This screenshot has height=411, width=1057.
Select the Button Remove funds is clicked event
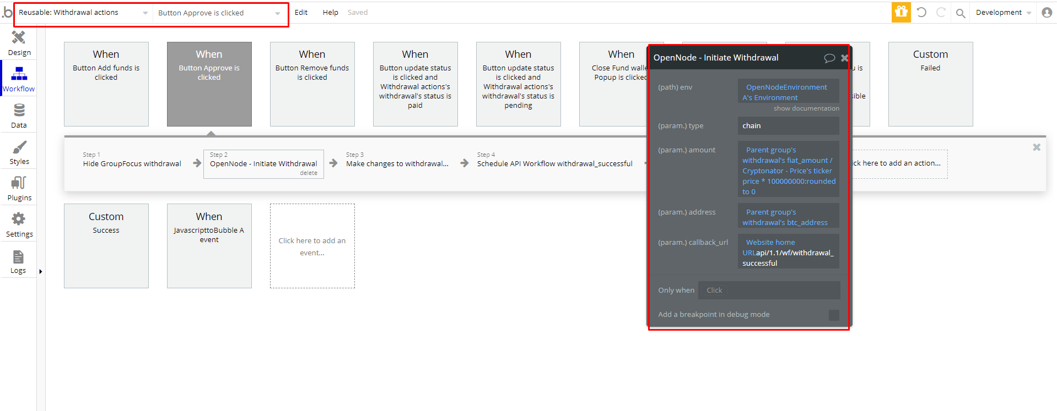312,84
